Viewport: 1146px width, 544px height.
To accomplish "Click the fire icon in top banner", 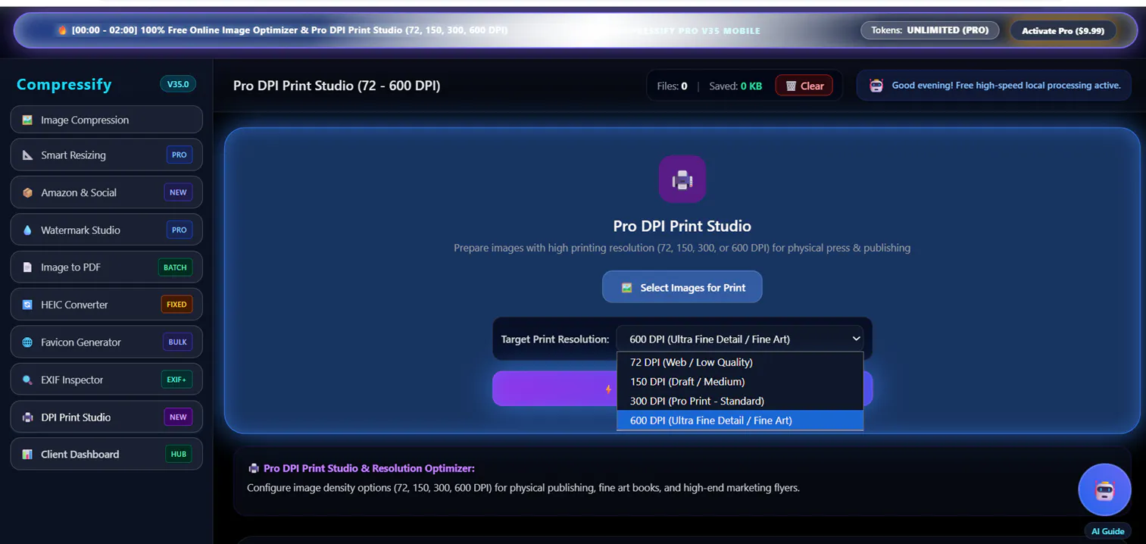I will pyautogui.click(x=62, y=30).
